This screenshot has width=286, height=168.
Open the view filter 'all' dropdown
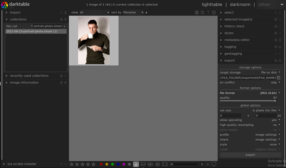click(94, 12)
